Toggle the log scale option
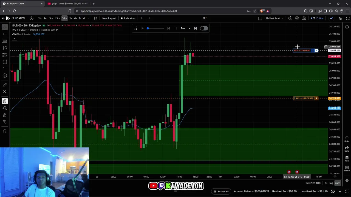The image size is (351, 197). 331,183
